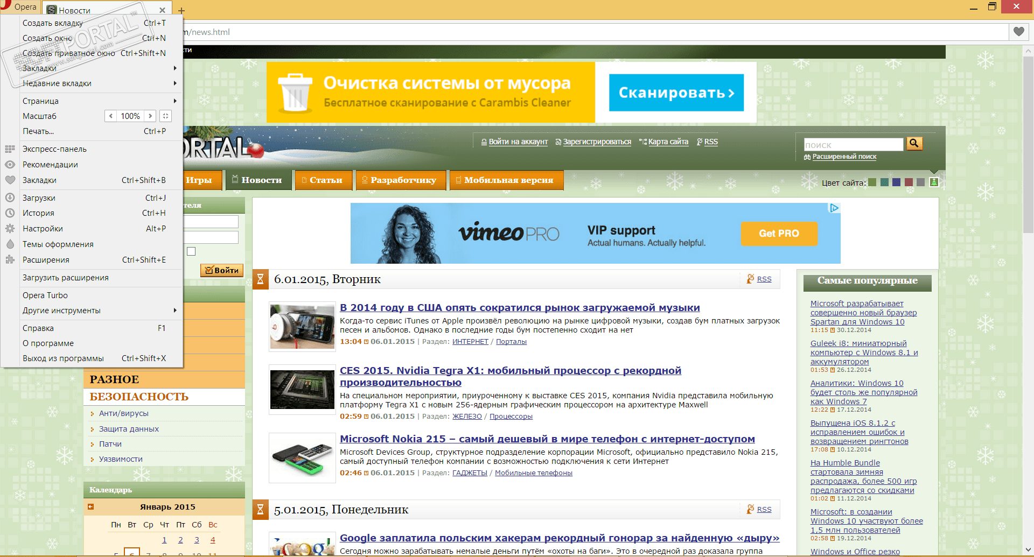Select the teal site color swatch

(884, 182)
